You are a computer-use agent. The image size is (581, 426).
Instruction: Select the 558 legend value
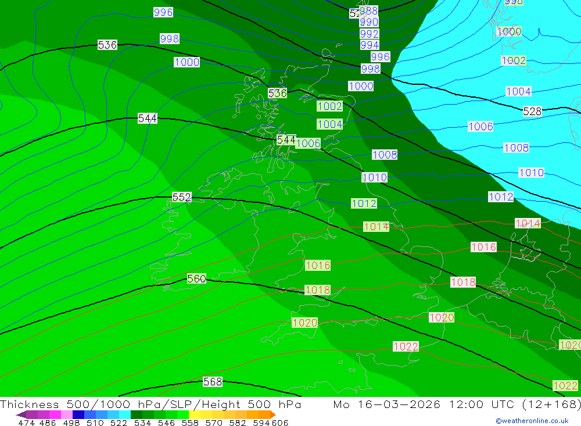point(190,423)
